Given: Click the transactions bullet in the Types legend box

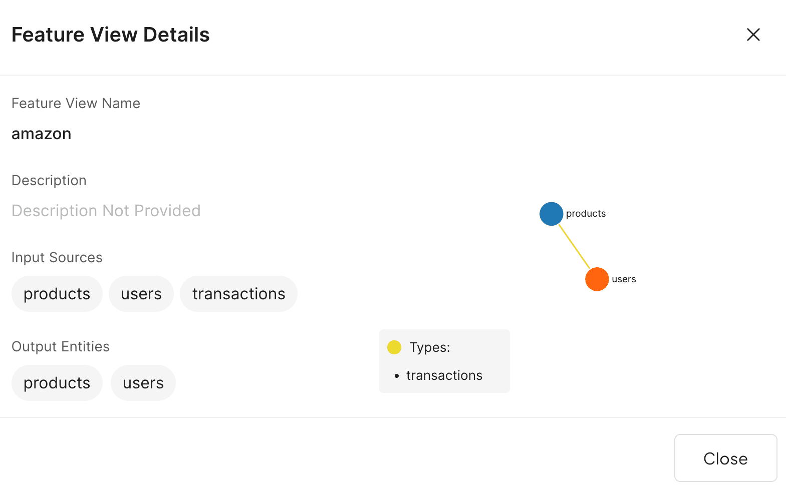Looking at the screenshot, I should pos(443,375).
